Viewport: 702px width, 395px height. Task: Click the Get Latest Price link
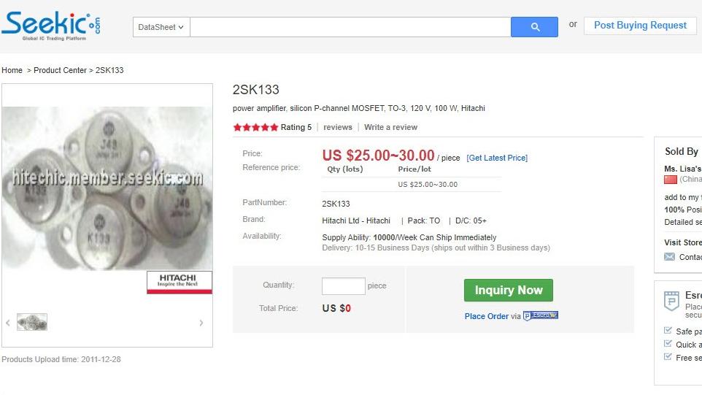point(497,158)
